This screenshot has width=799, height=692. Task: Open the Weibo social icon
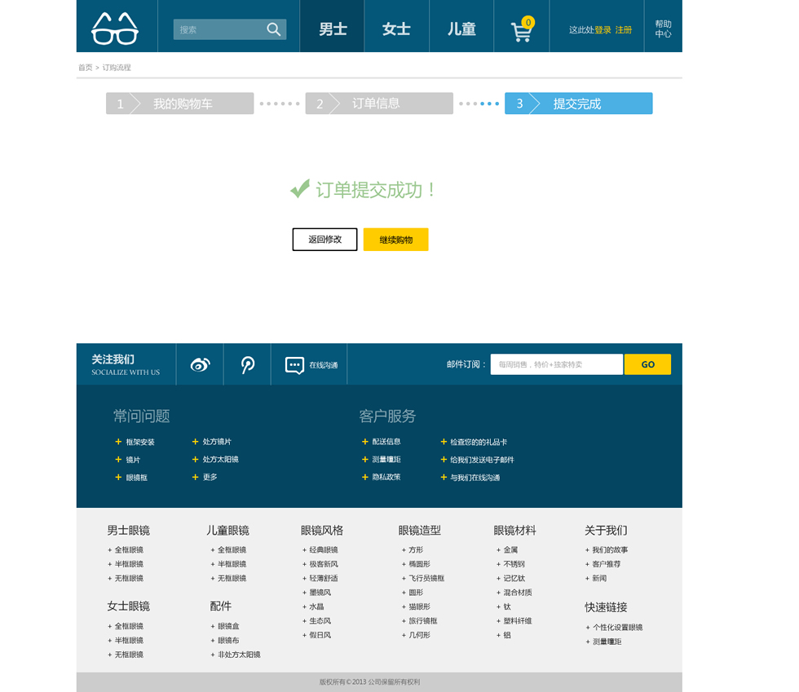(200, 364)
